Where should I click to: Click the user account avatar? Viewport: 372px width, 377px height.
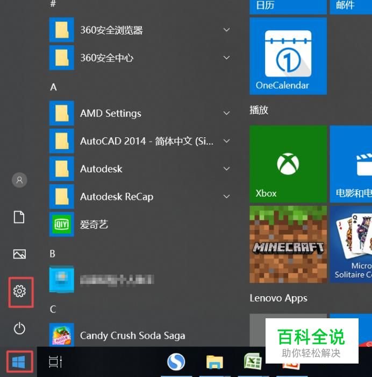(19, 180)
